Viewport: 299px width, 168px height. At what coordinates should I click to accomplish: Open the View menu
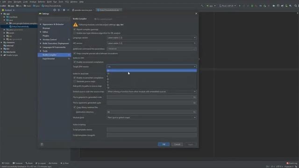(x=10, y=2)
